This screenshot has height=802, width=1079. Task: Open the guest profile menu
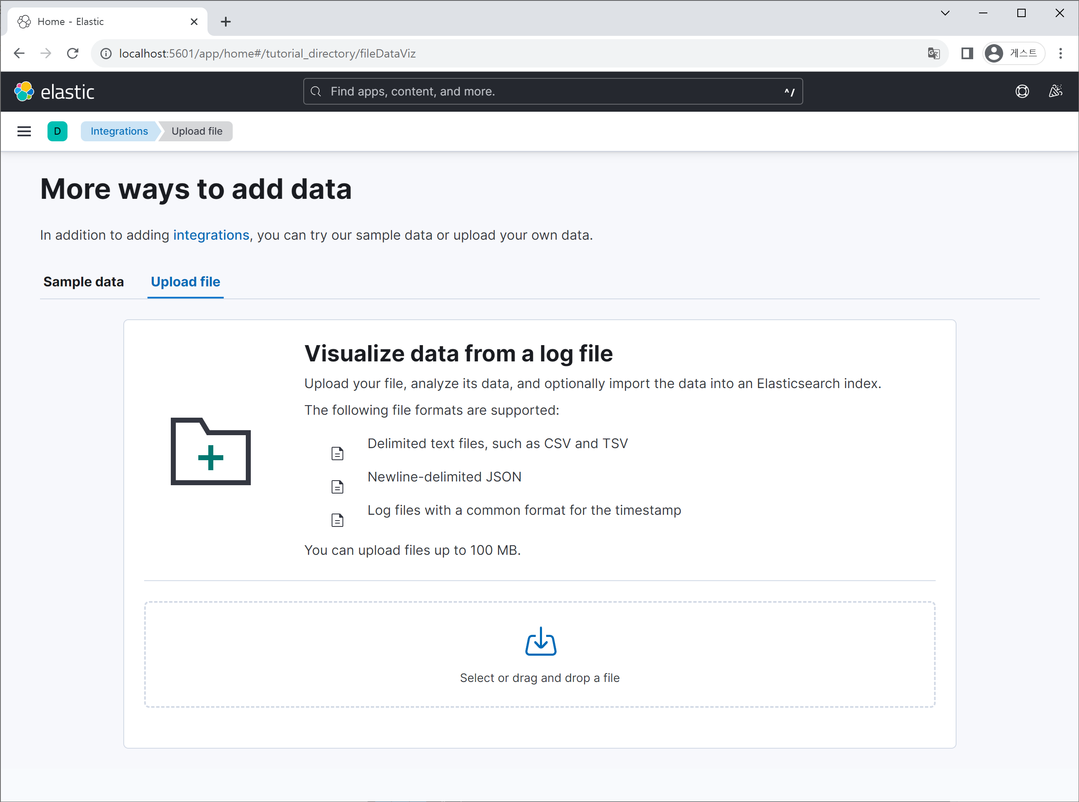click(1013, 53)
